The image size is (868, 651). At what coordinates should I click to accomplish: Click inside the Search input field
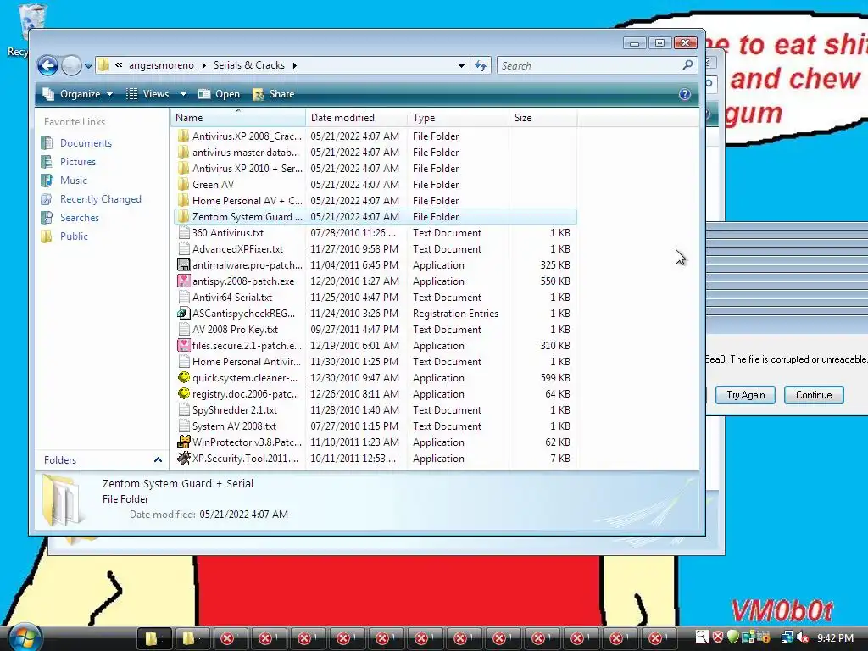pyautogui.click(x=597, y=66)
